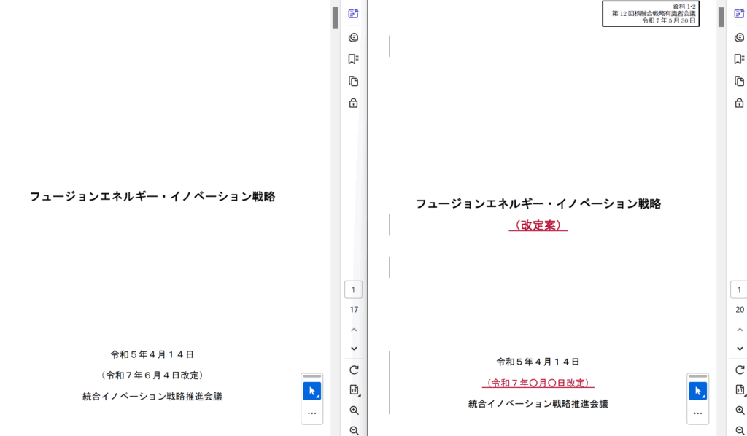Open page display options in left document
747x436 pixels.
(x=354, y=390)
